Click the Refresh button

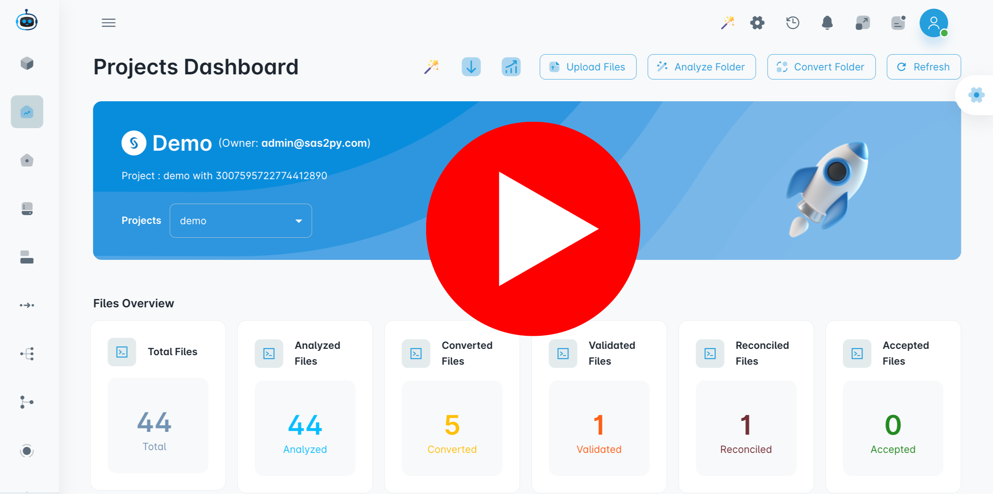(x=923, y=67)
